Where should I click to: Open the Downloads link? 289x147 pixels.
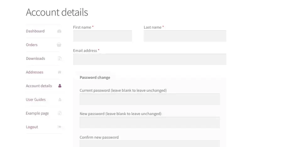(35, 58)
